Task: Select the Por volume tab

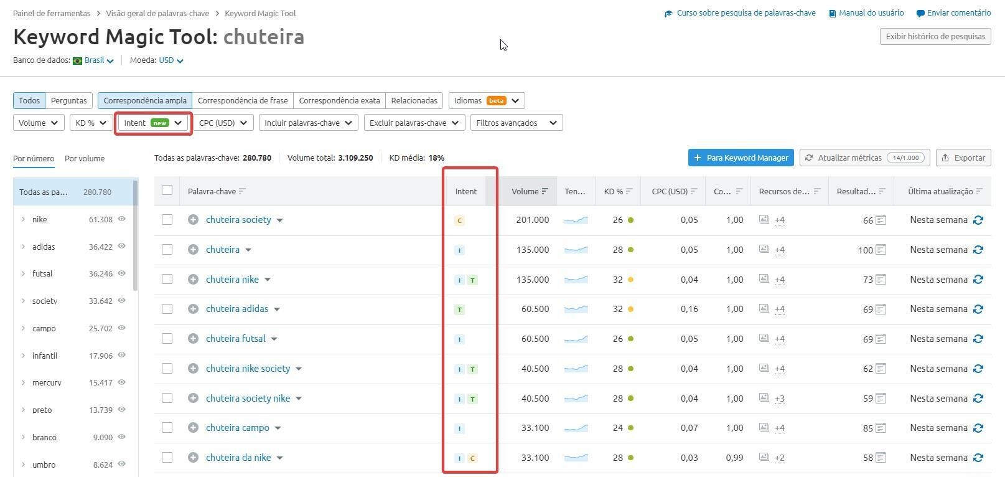Action: point(85,158)
